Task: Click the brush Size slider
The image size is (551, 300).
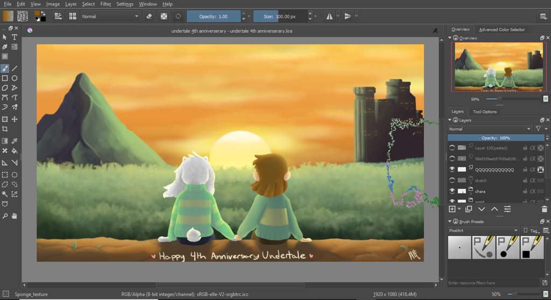Action: pos(280,16)
